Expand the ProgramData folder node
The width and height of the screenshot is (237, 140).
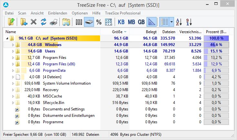click(x=13, y=71)
